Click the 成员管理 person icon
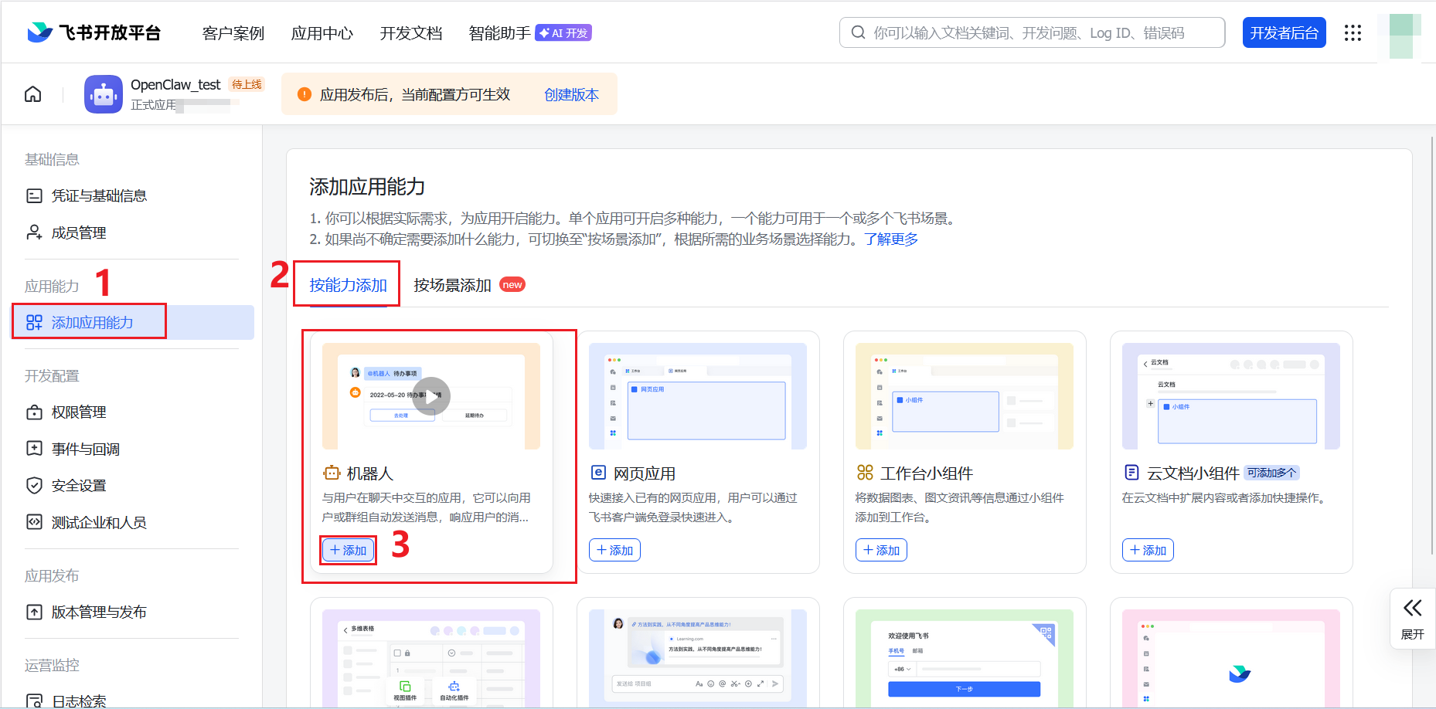Viewport: 1436px width, 709px height. click(x=34, y=232)
